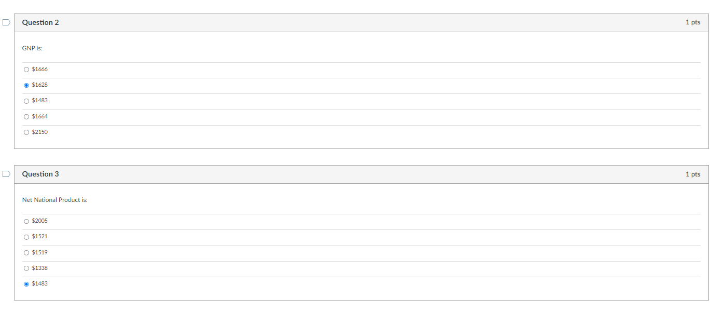Click the Question 2 header

point(40,22)
